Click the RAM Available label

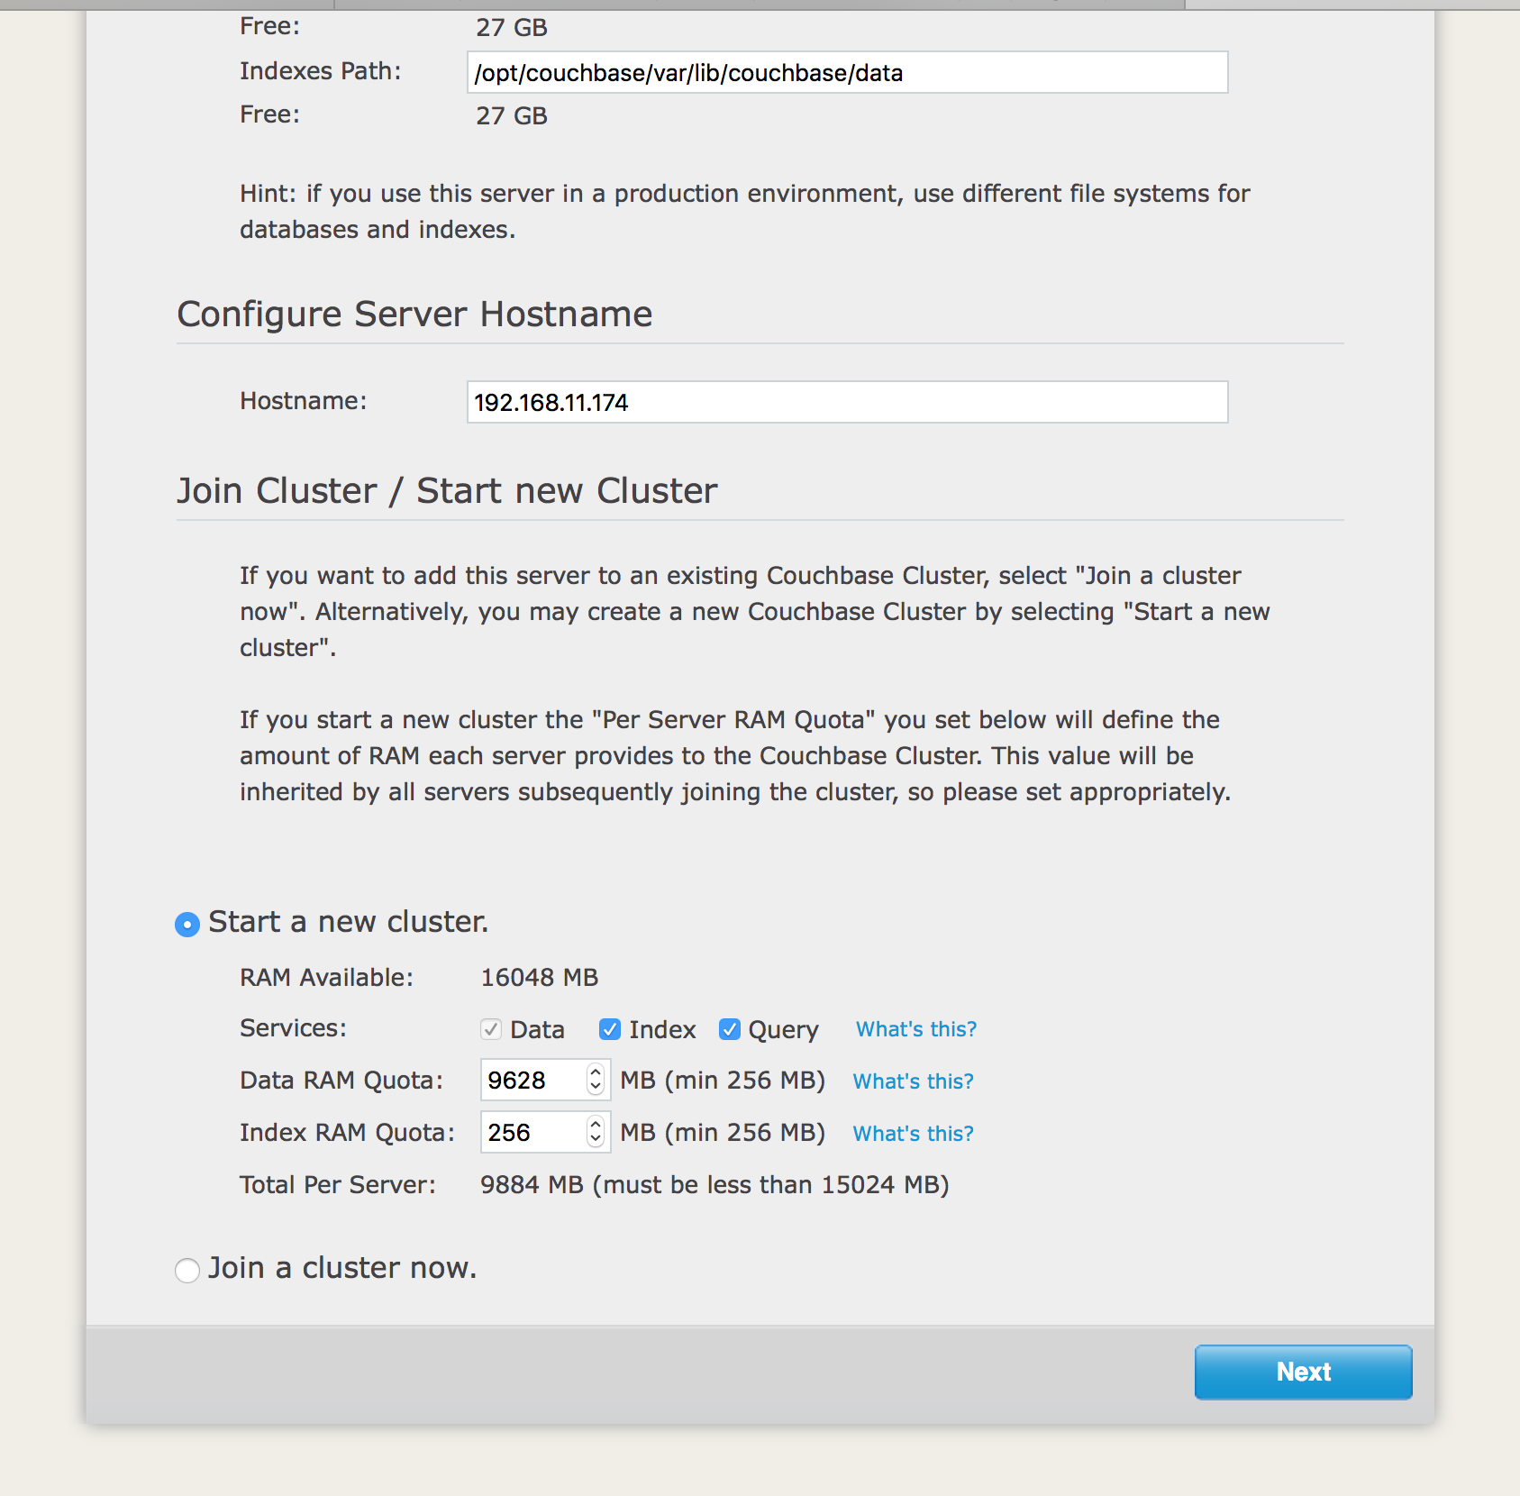(x=326, y=978)
